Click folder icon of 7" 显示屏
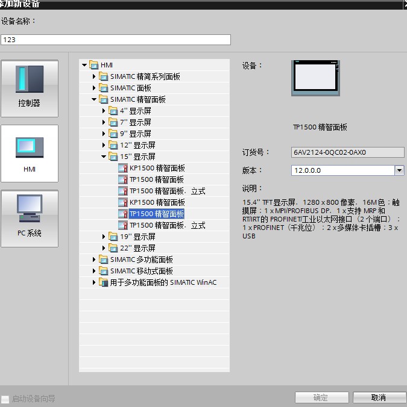The height and width of the screenshot is (407, 407). [x=113, y=122]
